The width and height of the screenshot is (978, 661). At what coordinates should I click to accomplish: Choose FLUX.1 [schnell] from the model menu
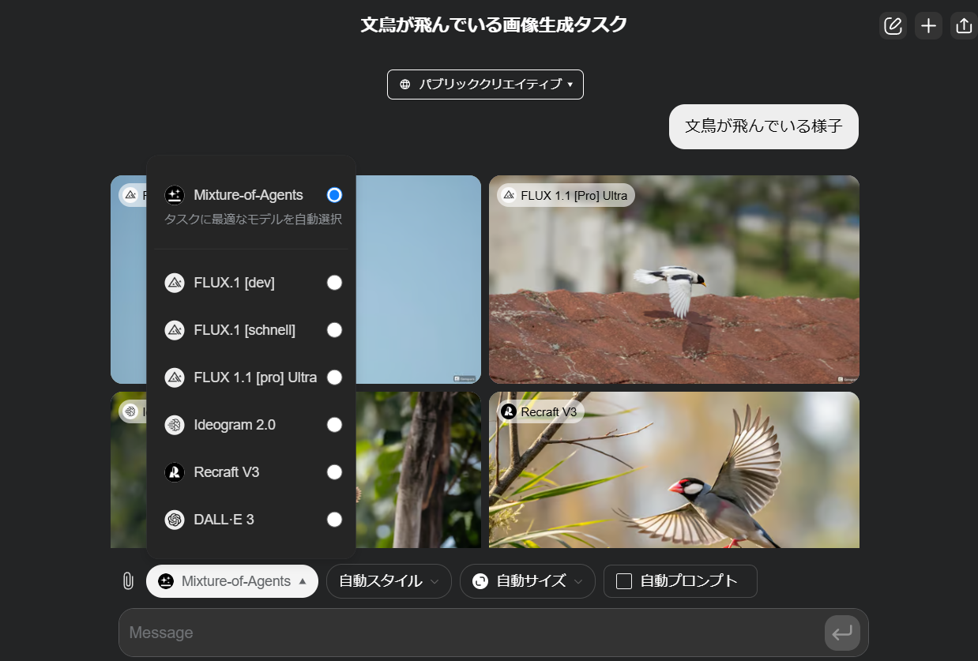click(x=244, y=330)
